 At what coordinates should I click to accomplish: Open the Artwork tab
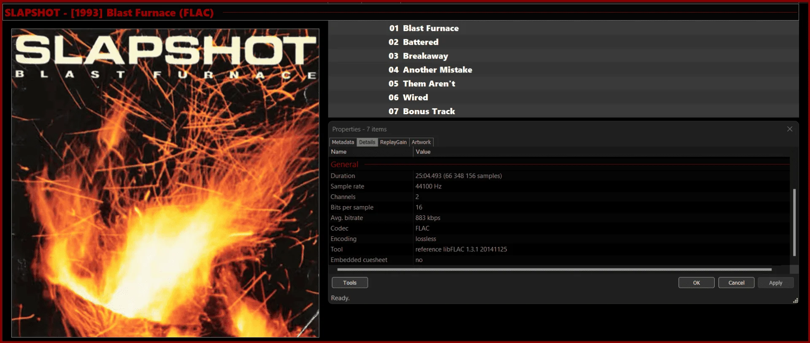point(421,142)
